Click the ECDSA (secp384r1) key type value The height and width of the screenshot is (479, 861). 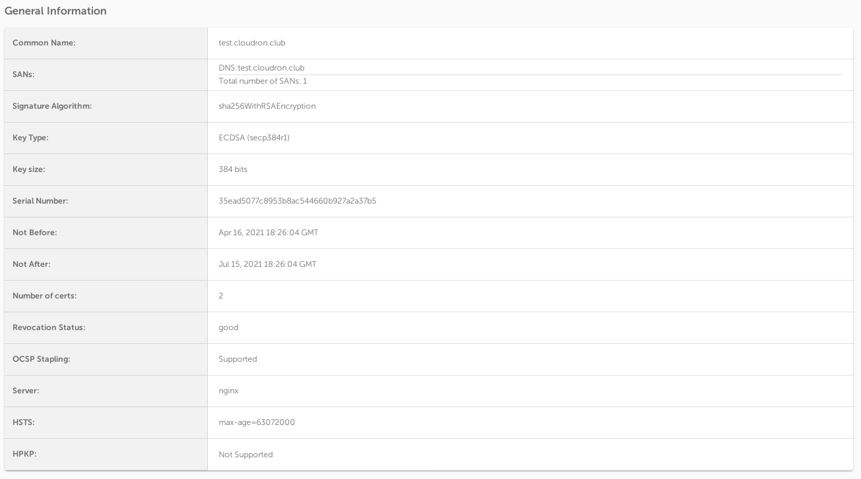tap(253, 138)
